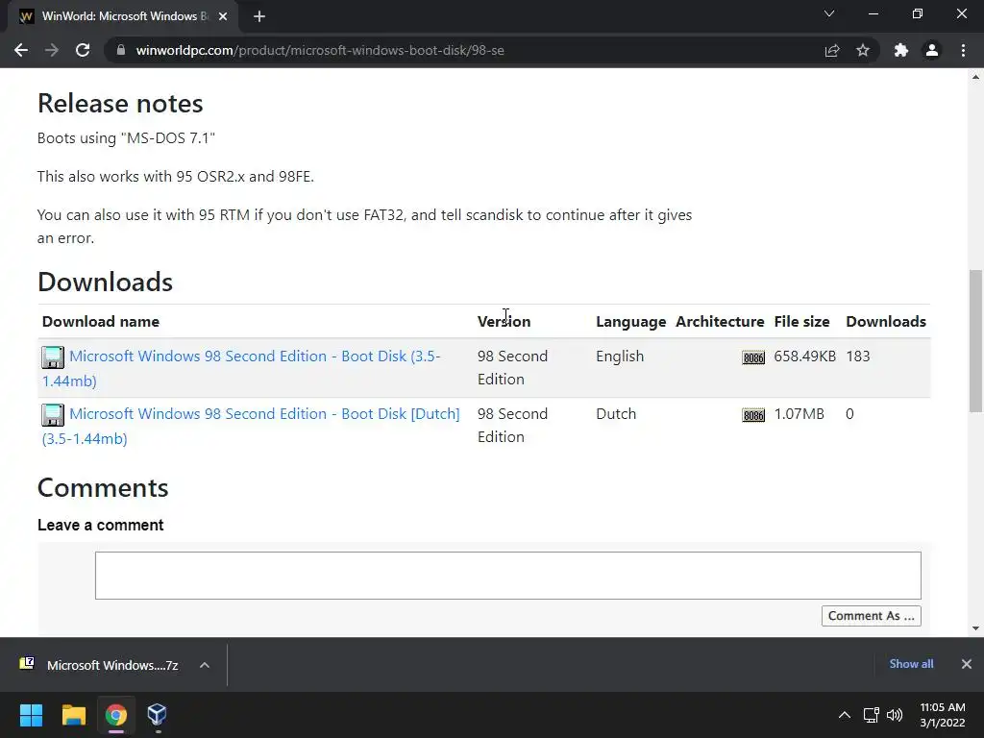Click the Download name column header
This screenshot has width=984, height=738.
point(100,321)
